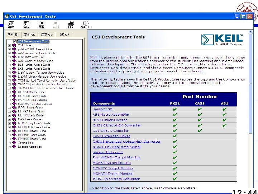Click the book icon beside MON51 User's Guide

[14, 92]
